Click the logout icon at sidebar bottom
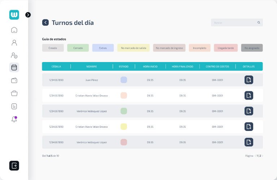This screenshot has height=180, width=277. pos(14,166)
